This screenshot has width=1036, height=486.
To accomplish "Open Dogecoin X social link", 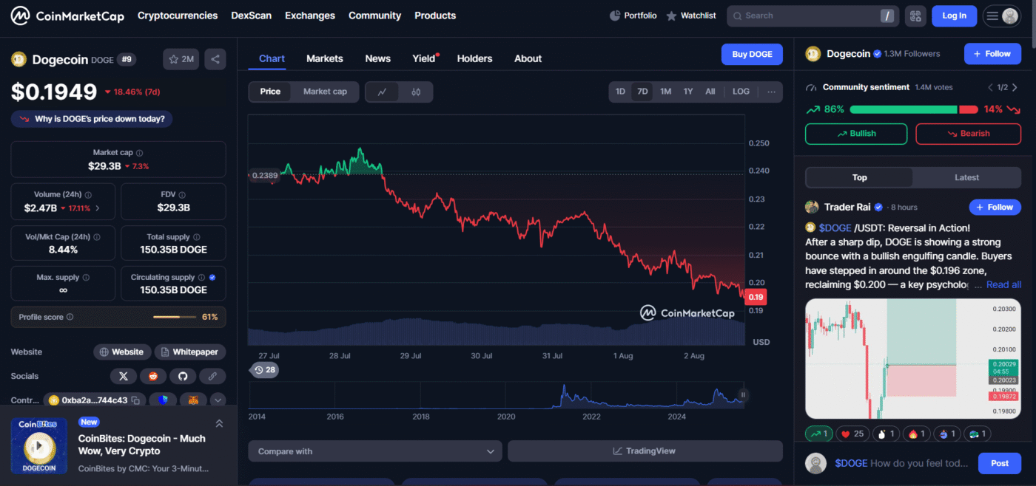I will (124, 376).
